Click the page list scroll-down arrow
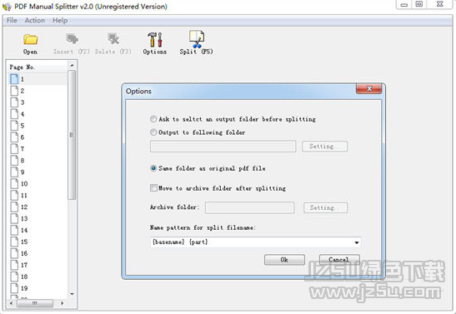Screen dimensions: 456x314 point(72,294)
